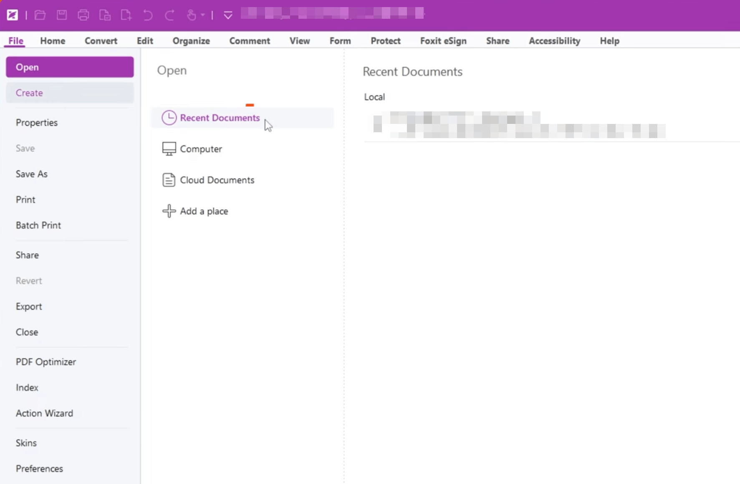Click the clock icon beside Recent Documents
Image resolution: width=740 pixels, height=484 pixels.
coord(169,118)
